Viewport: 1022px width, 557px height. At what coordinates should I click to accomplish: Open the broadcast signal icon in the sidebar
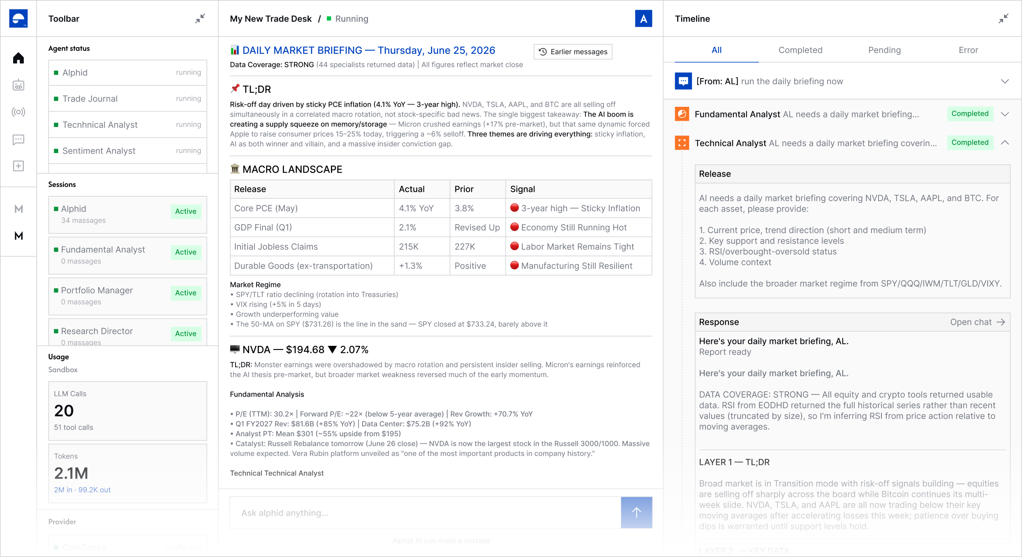[18, 112]
